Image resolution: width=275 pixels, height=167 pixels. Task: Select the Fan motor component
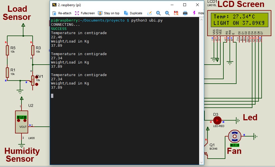pyautogui.click(x=235, y=136)
